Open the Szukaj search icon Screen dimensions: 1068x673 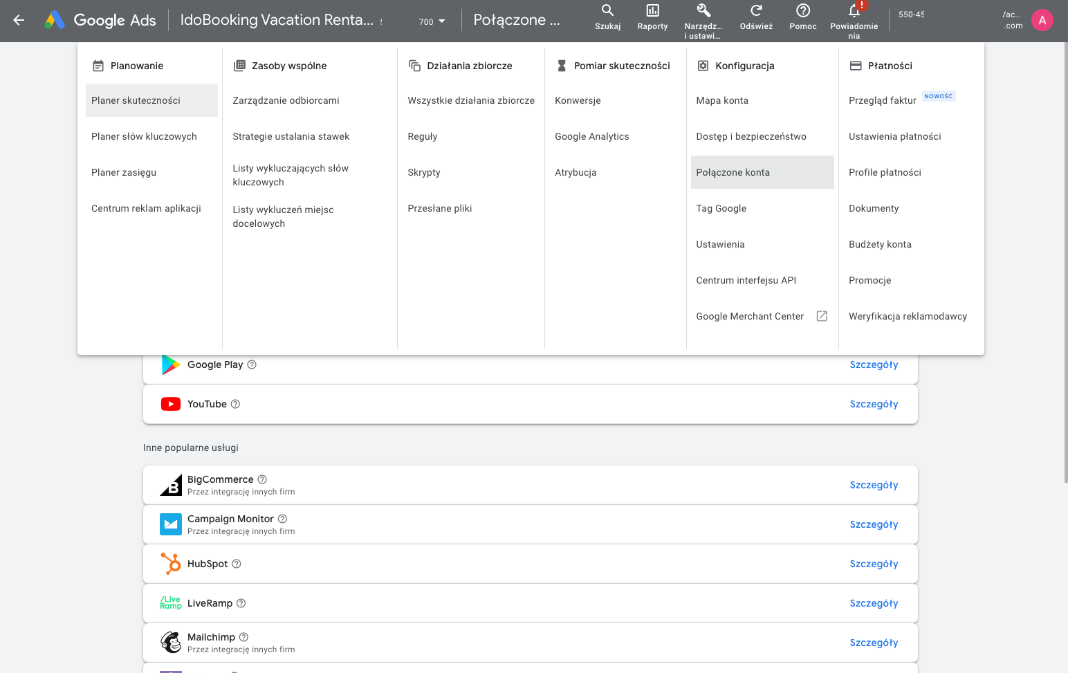pos(607,10)
